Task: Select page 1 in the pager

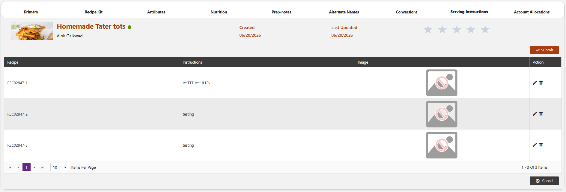Action: [26, 167]
